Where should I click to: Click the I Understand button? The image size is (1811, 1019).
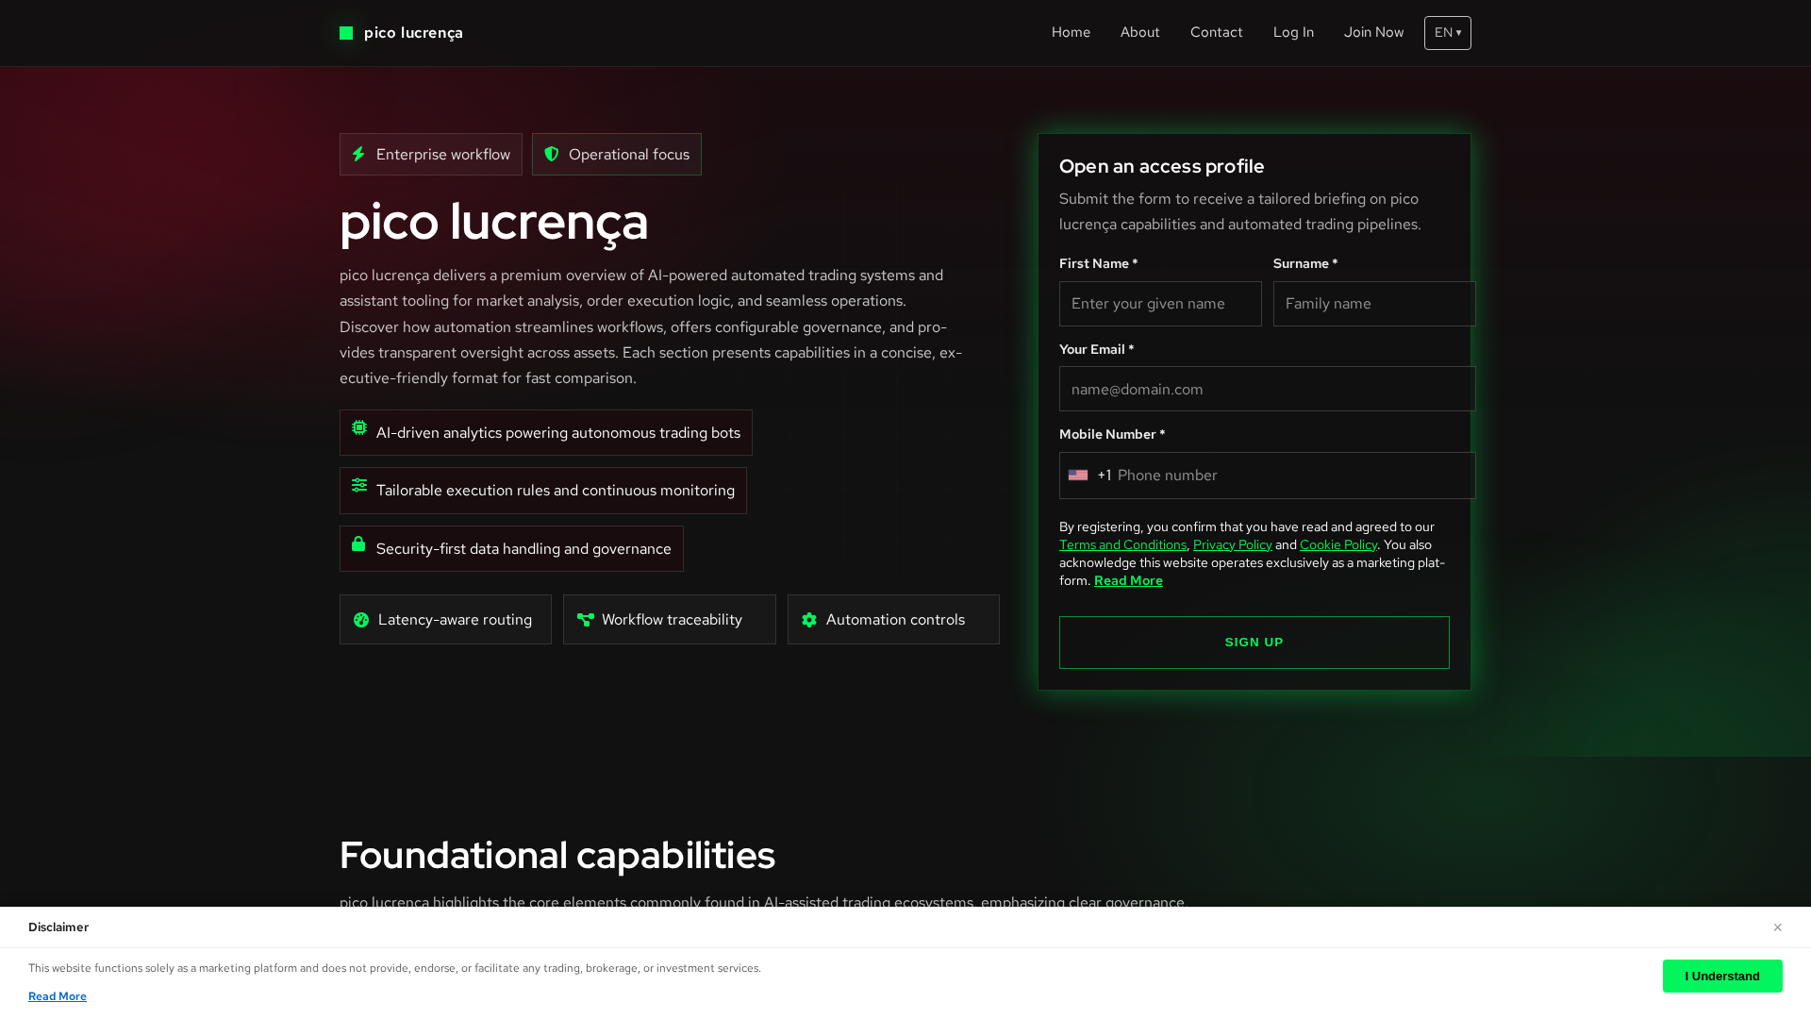pos(1722,976)
